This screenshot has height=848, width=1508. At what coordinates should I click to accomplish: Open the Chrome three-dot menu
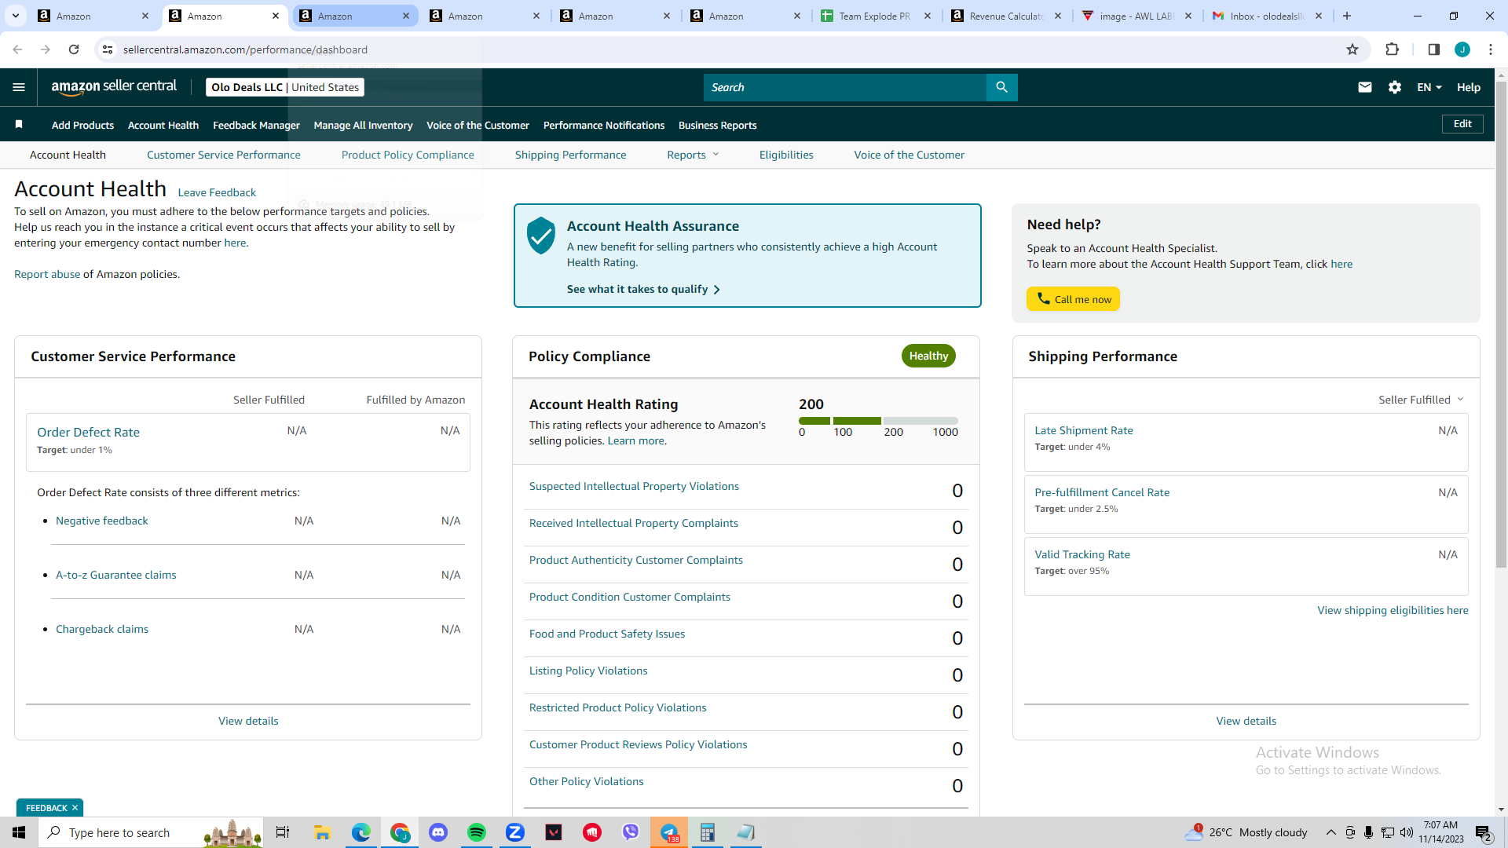(x=1491, y=49)
